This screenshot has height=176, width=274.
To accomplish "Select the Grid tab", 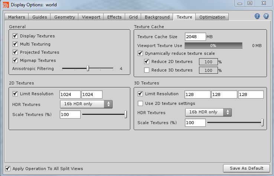I will [x=133, y=17].
